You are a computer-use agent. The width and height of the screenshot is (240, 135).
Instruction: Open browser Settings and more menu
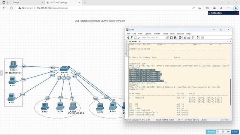[228, 8]
